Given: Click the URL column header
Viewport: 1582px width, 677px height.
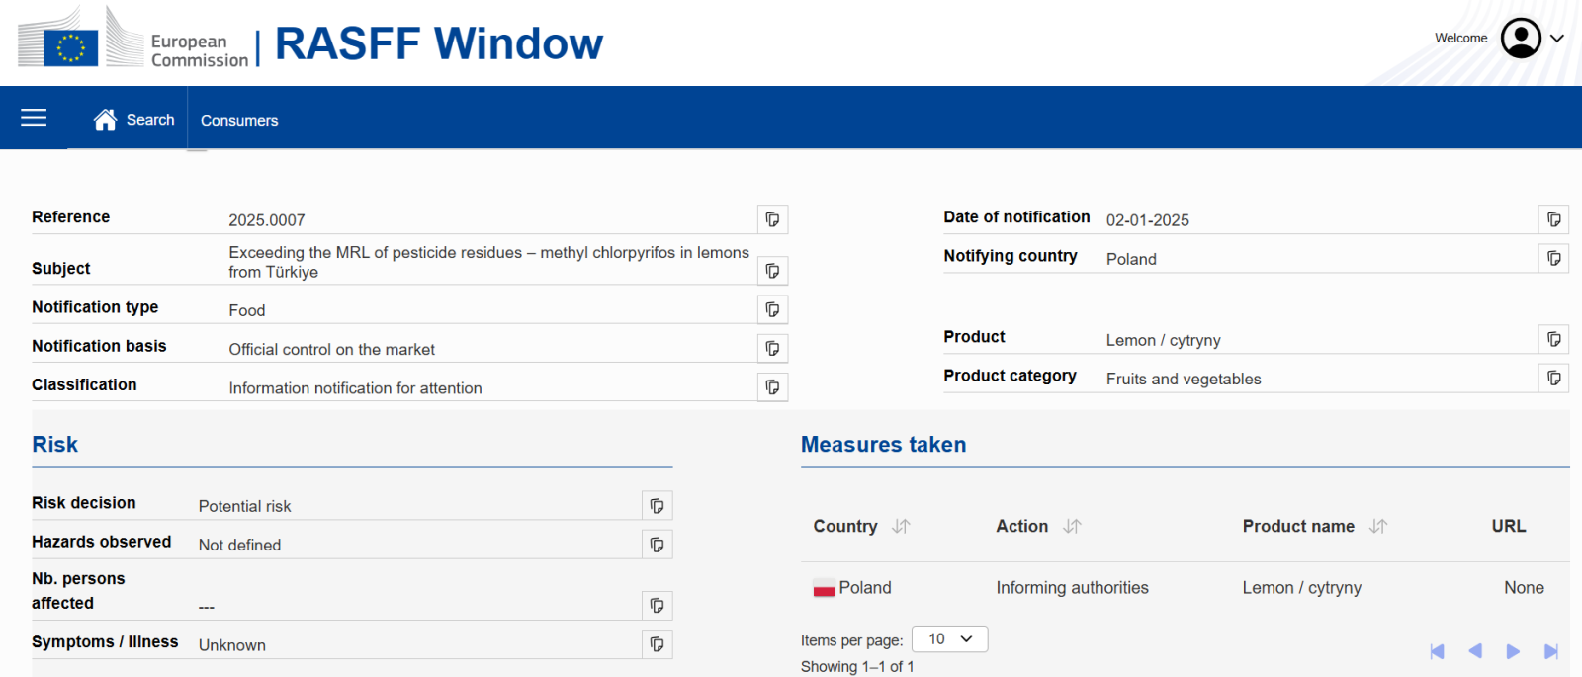Looking at the screenshot, I should click(x=1509, y=526).
